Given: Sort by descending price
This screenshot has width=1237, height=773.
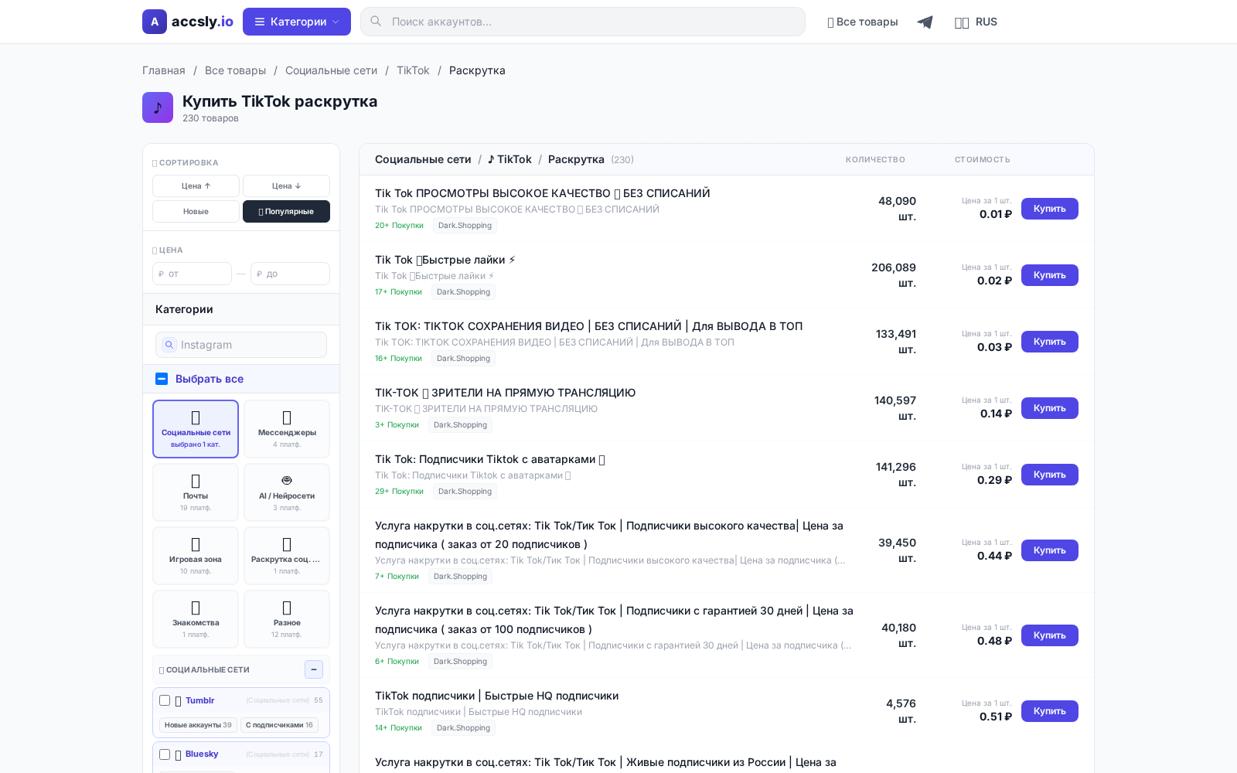Looking at the screenshot, I should 286,186.
